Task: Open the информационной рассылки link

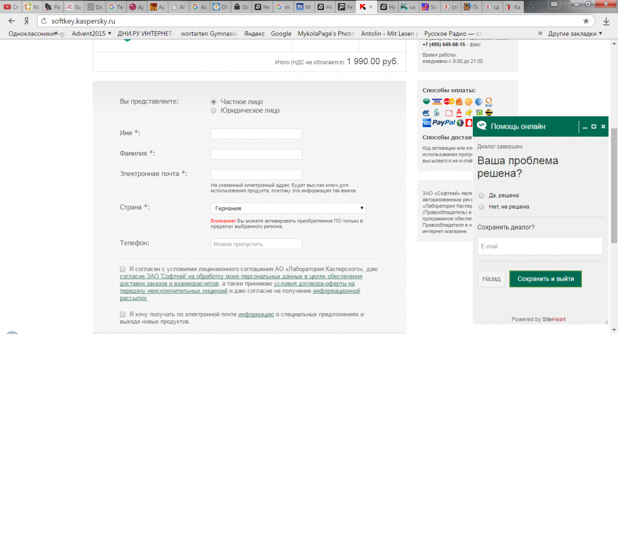Action: pos(336,291)
